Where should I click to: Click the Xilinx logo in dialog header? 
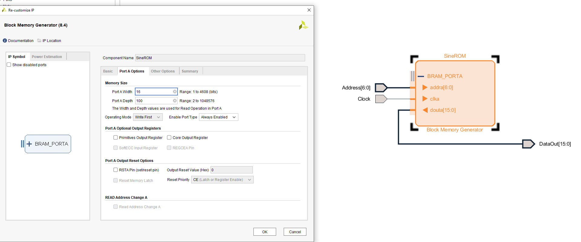click(x=303, y=25)
